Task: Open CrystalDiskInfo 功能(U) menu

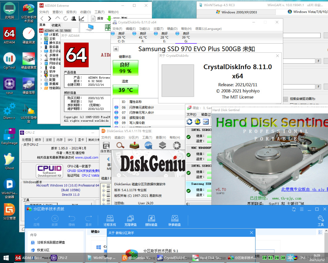Action: [144, 29]
